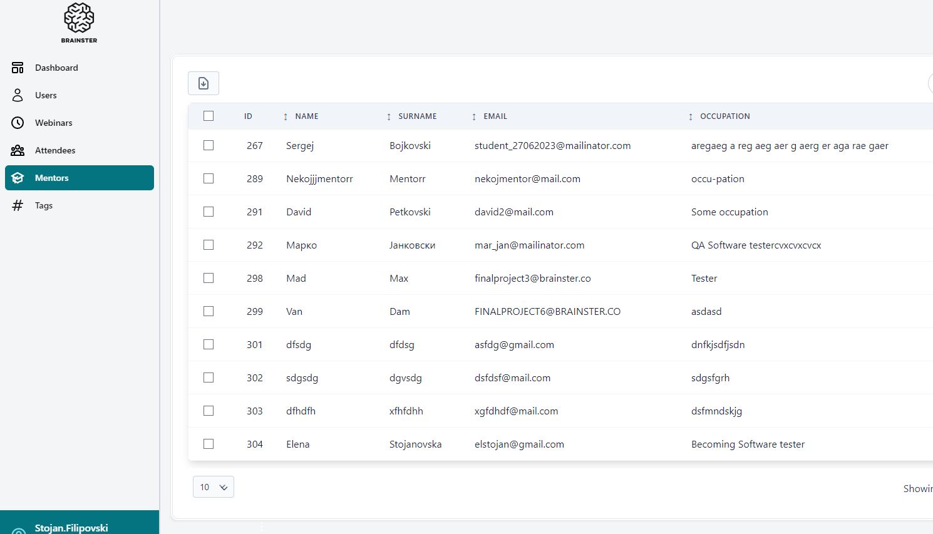
Task: Open the rows-per-page dropdown showing 10
Action: [x=214, y=487]
